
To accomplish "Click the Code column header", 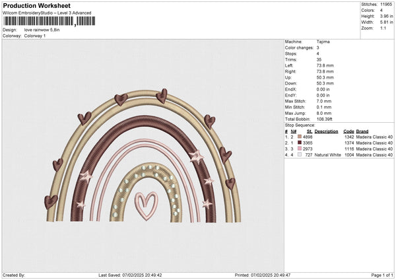I will [x=348, y=131].
